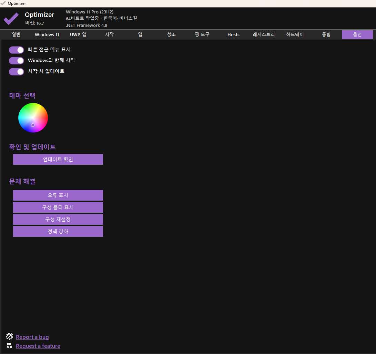376x354 pixels.
Task: Select the 옵션 tab
Action: click(x=357, y=34)
